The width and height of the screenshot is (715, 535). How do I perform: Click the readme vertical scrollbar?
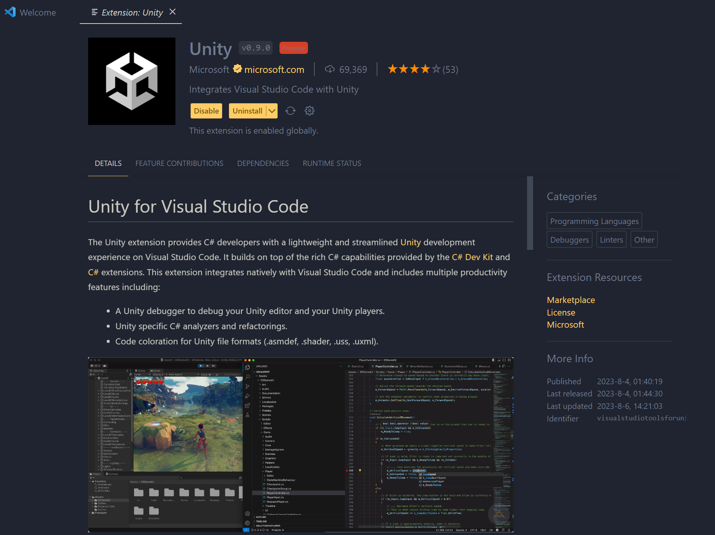530,213
